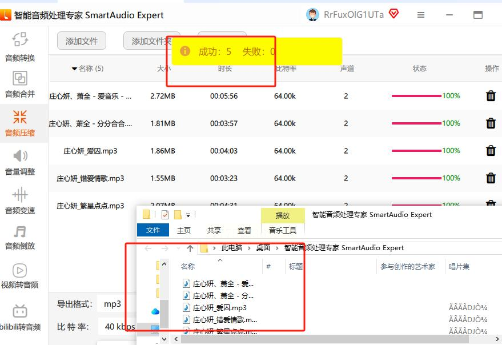Click 添加文件夹 button
Viewport: 502px width, 345px height.
pos(152,41)
